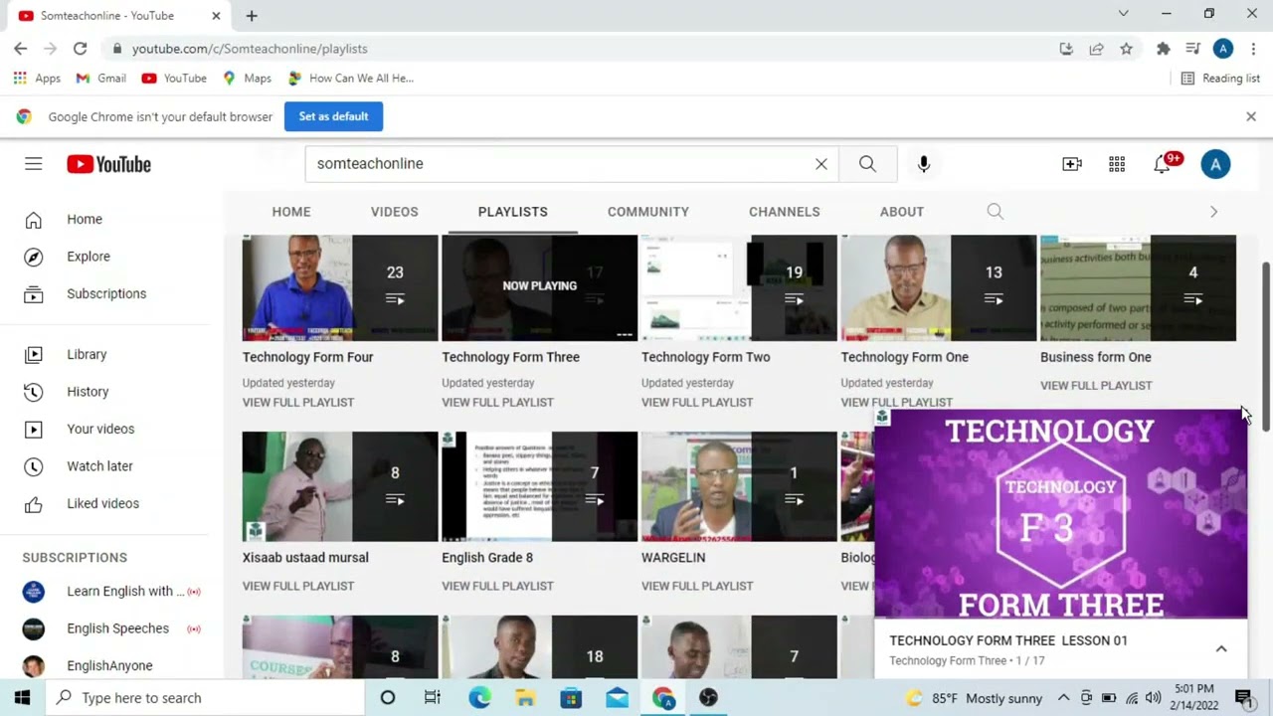View full playlist for Technology Form Four

pyautogui.click(x=298, y=403)
